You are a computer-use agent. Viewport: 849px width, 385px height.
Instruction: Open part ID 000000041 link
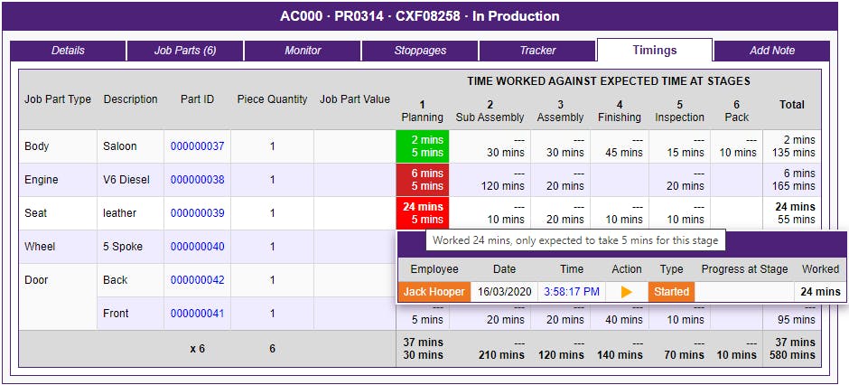coord(197,314)
